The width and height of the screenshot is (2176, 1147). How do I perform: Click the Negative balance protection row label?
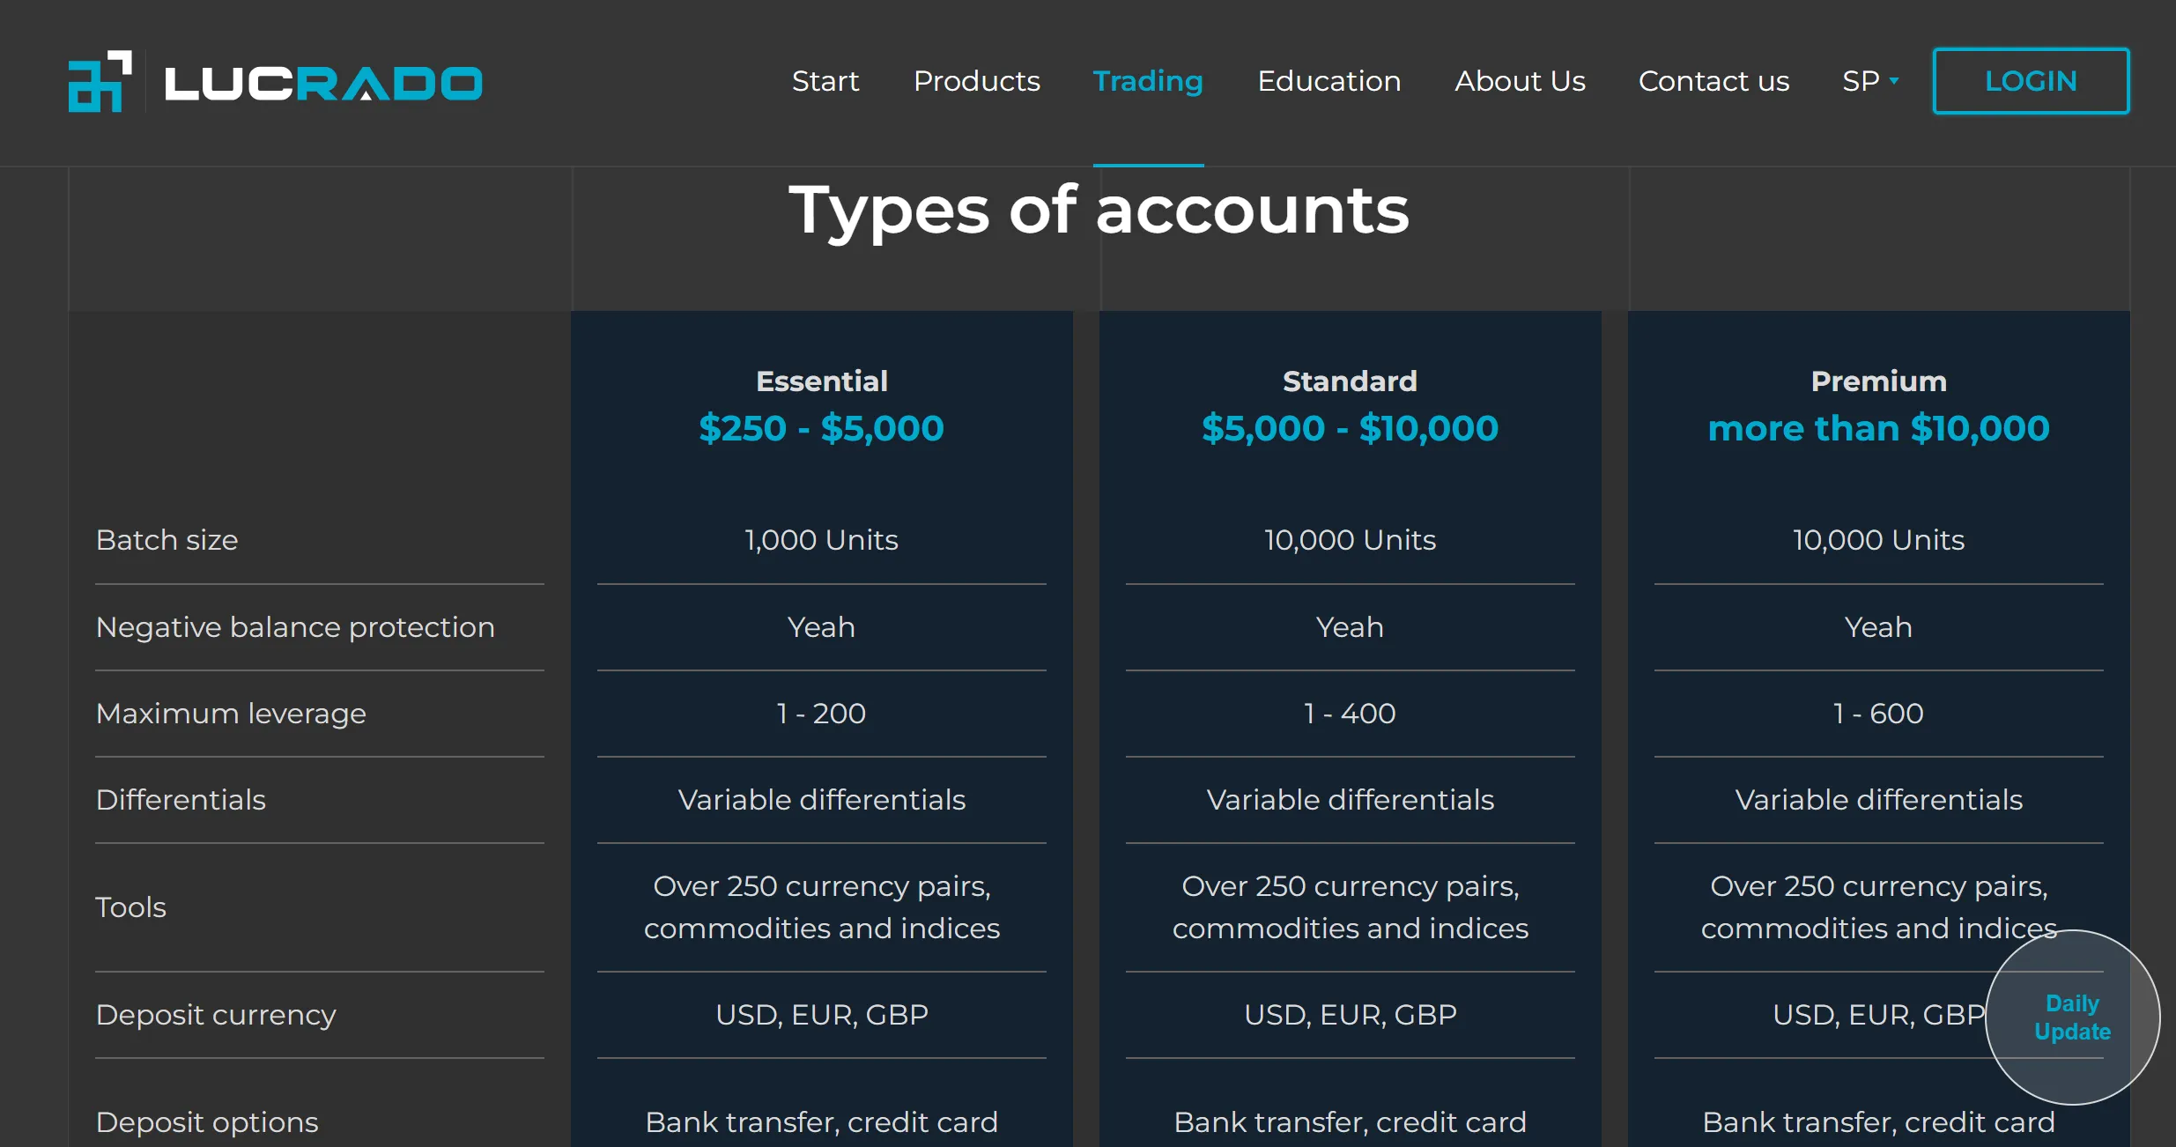[x=295, y=627]
